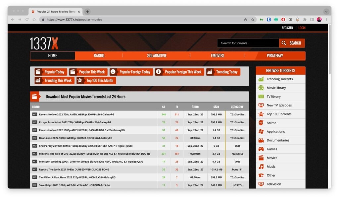Click the Search for torrents input field

(248, 43)
